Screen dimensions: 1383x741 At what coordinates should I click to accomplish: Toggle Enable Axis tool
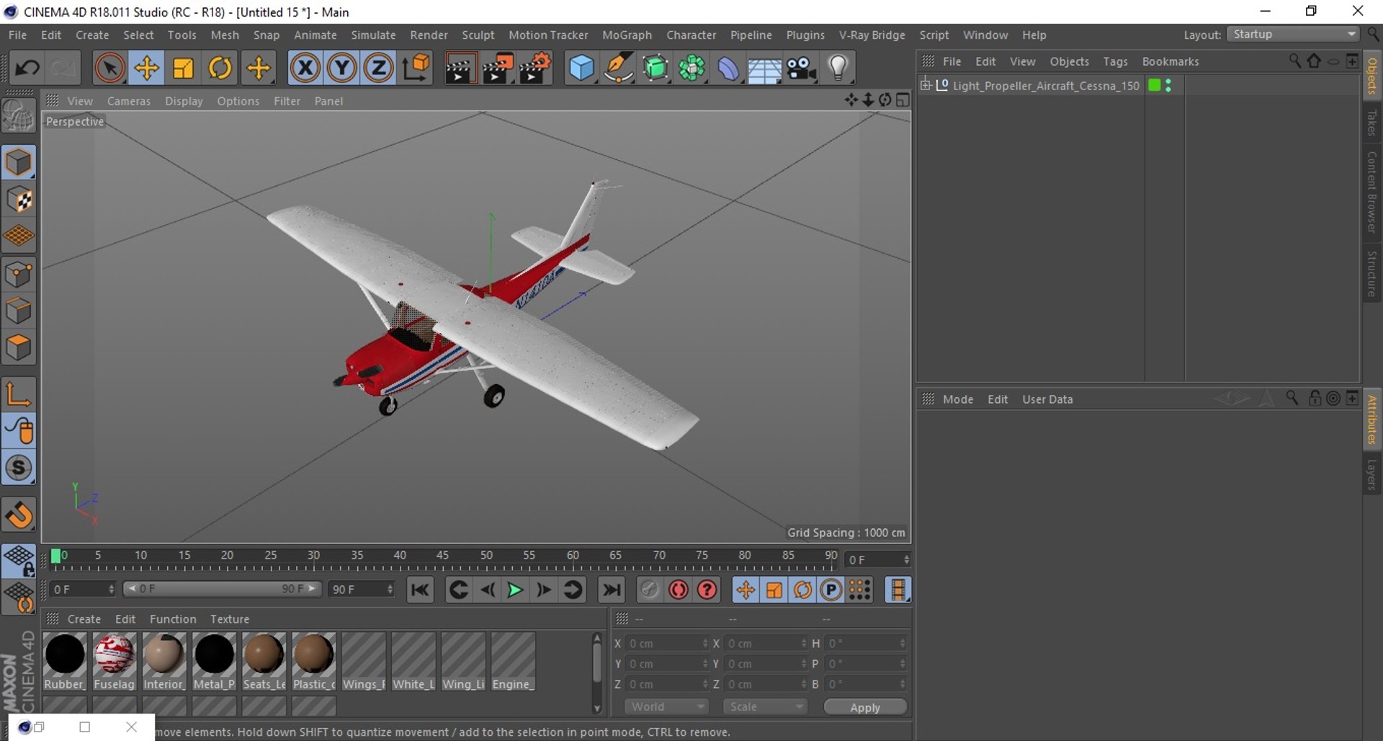[x=19, y=394]
